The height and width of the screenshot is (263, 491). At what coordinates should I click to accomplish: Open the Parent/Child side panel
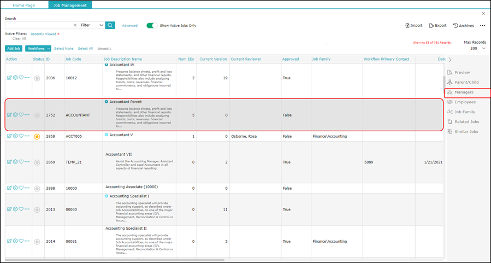click(463, 82)
